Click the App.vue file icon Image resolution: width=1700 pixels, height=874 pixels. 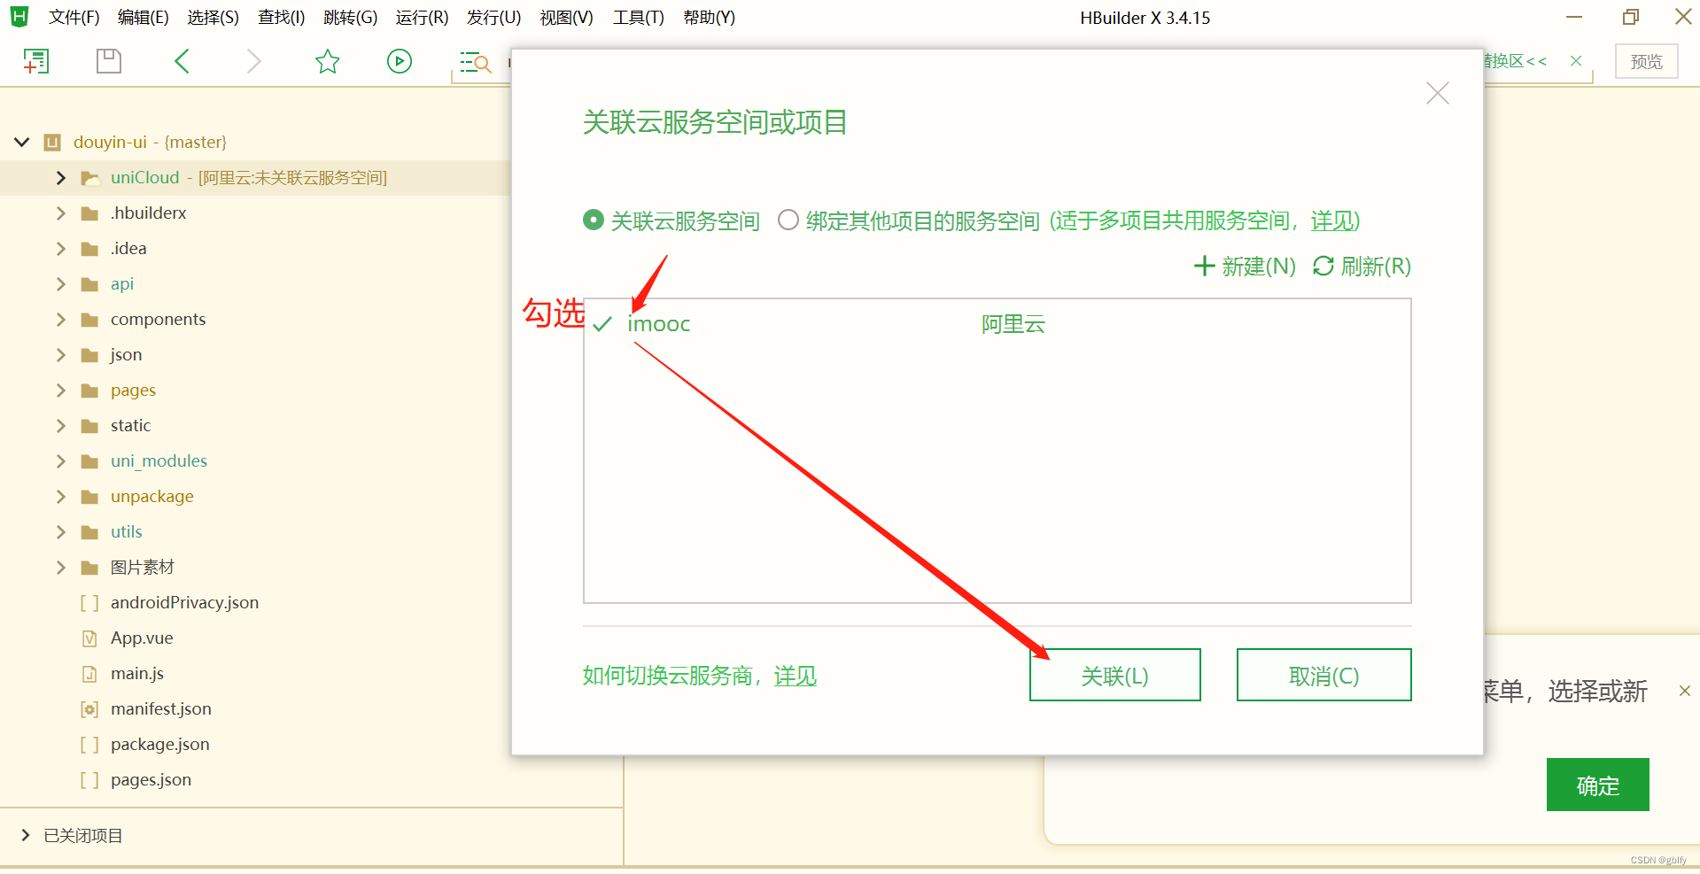click(89, 638)
